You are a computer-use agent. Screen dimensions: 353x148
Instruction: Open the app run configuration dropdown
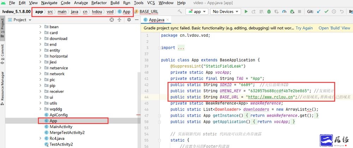197,12
